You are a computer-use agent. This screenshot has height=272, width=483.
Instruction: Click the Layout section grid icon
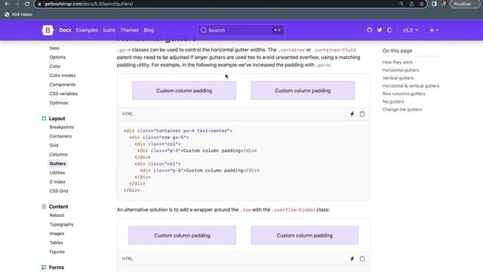pos(44,119)
